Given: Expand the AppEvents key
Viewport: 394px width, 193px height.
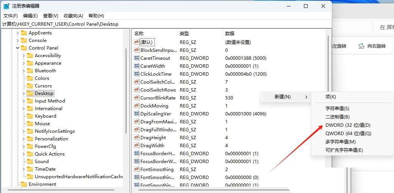Looking at the screenshot, I should tap(17, 33).
